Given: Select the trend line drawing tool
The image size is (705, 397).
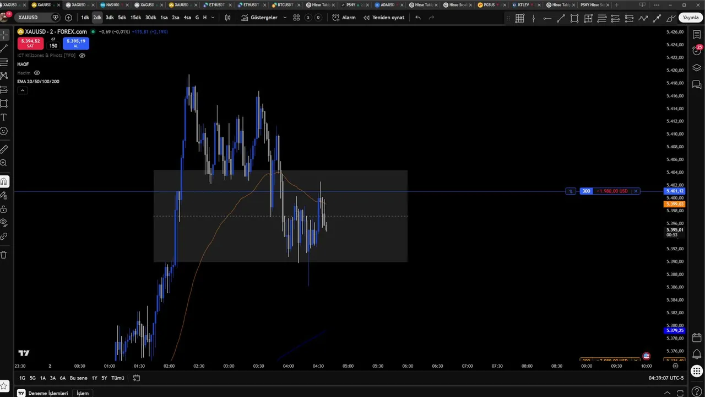Looking at the screenshot, I should point(4,49).
